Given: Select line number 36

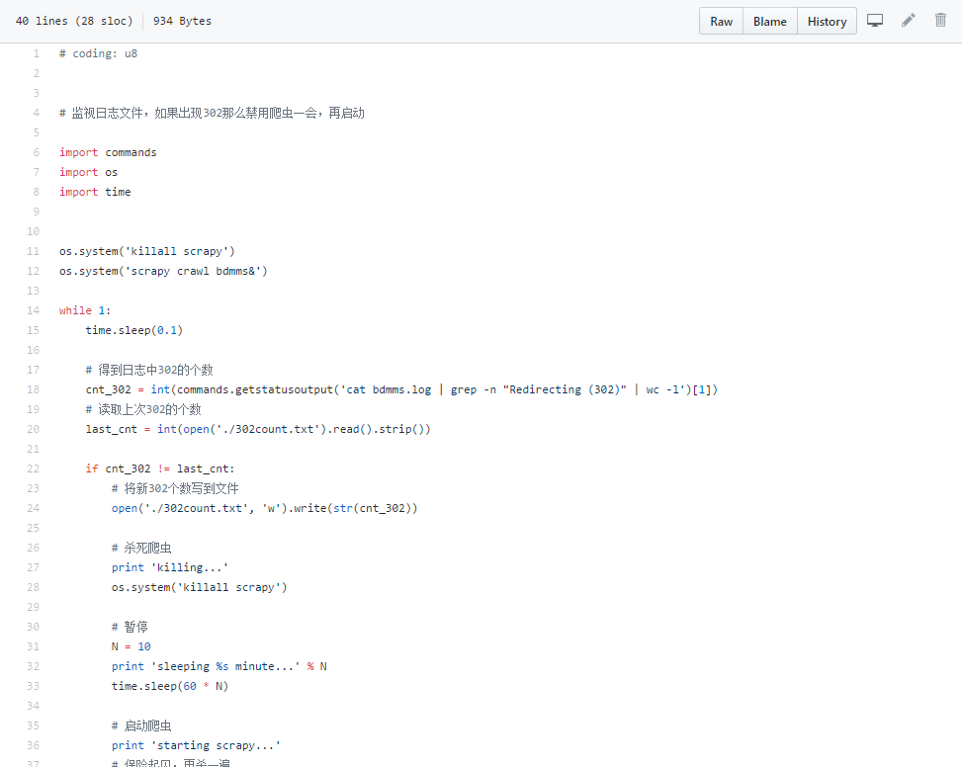Looking at the screenshot, I should coord(34,745).
